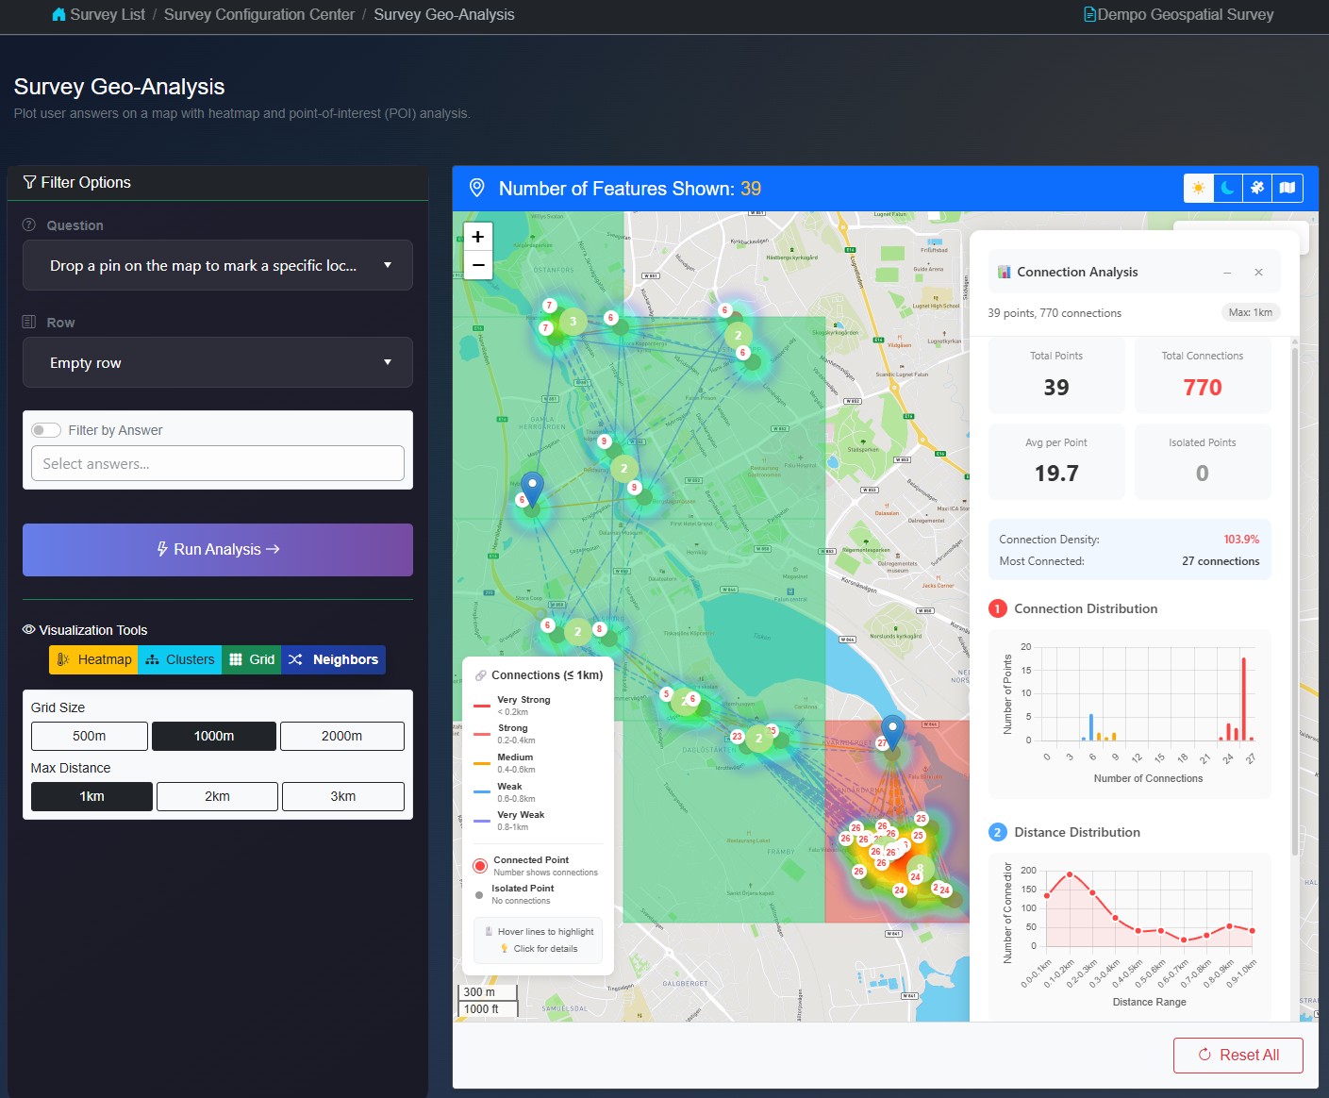Click the Reset All button
The height and width of the screenshot is (1098, 1329).
pos(1238,1055)
